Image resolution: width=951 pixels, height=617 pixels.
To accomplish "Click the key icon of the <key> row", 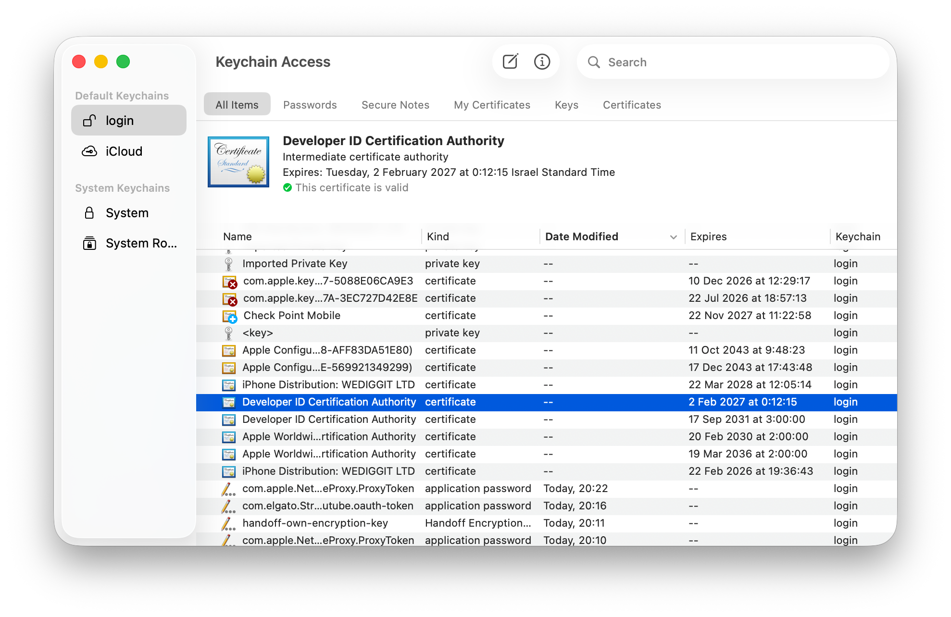I will (x=229, y=333).
